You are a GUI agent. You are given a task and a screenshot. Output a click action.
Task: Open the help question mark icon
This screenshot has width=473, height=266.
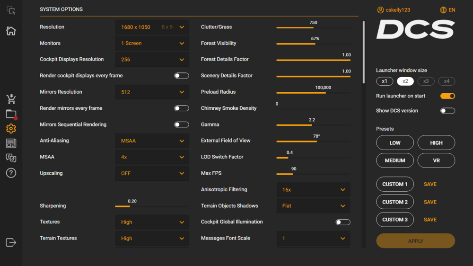(11, 173)
